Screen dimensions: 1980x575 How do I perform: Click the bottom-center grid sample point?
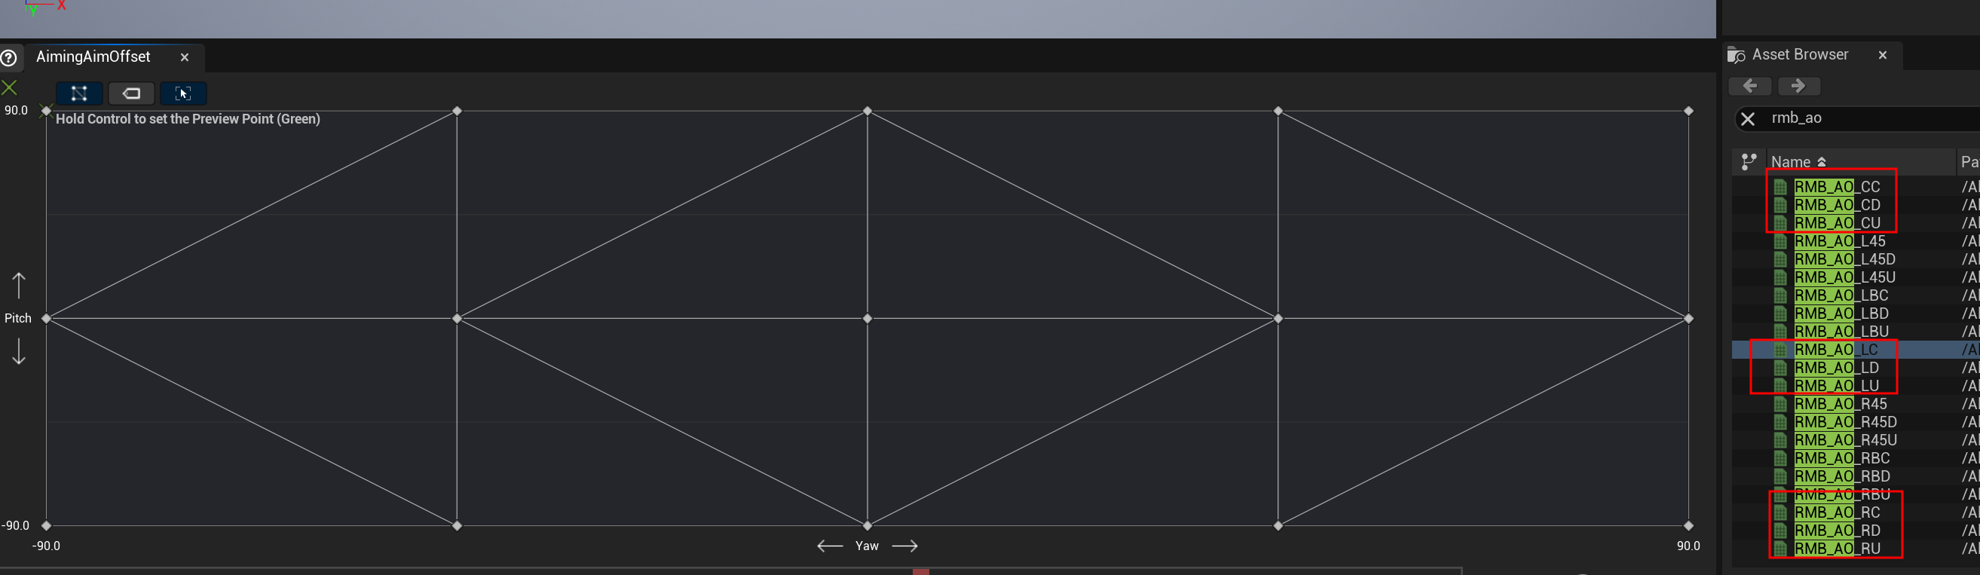pos(867,526)
